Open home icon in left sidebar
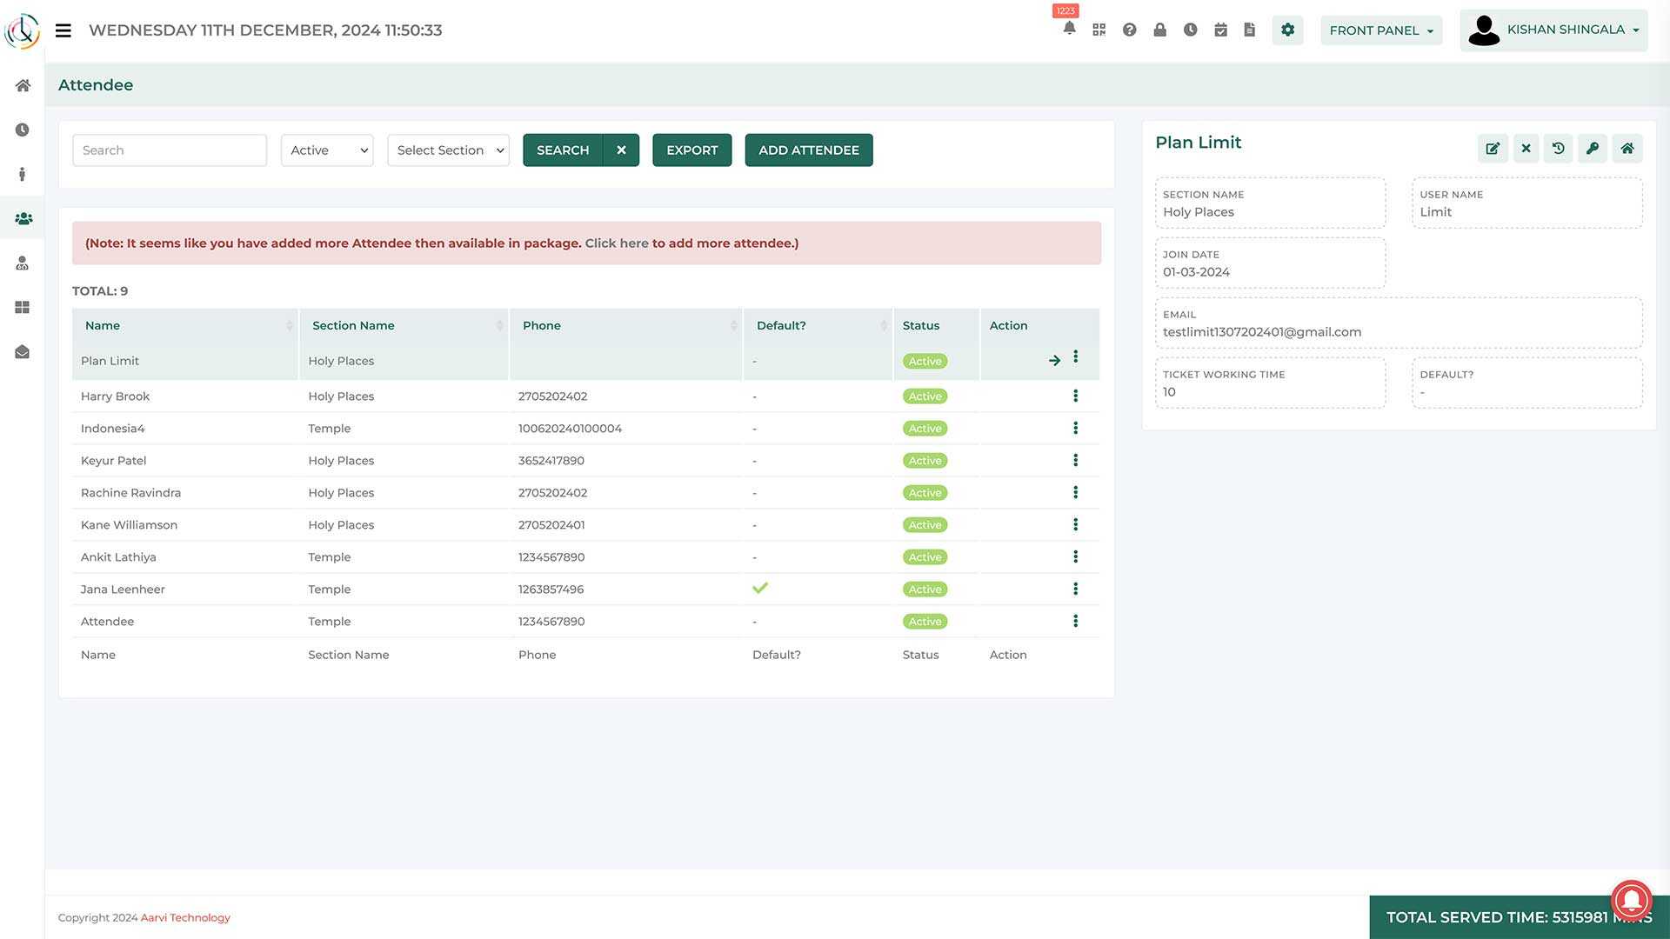Image resolution: width=1670 pixels, height=939 pixels. tap(23, 85)
